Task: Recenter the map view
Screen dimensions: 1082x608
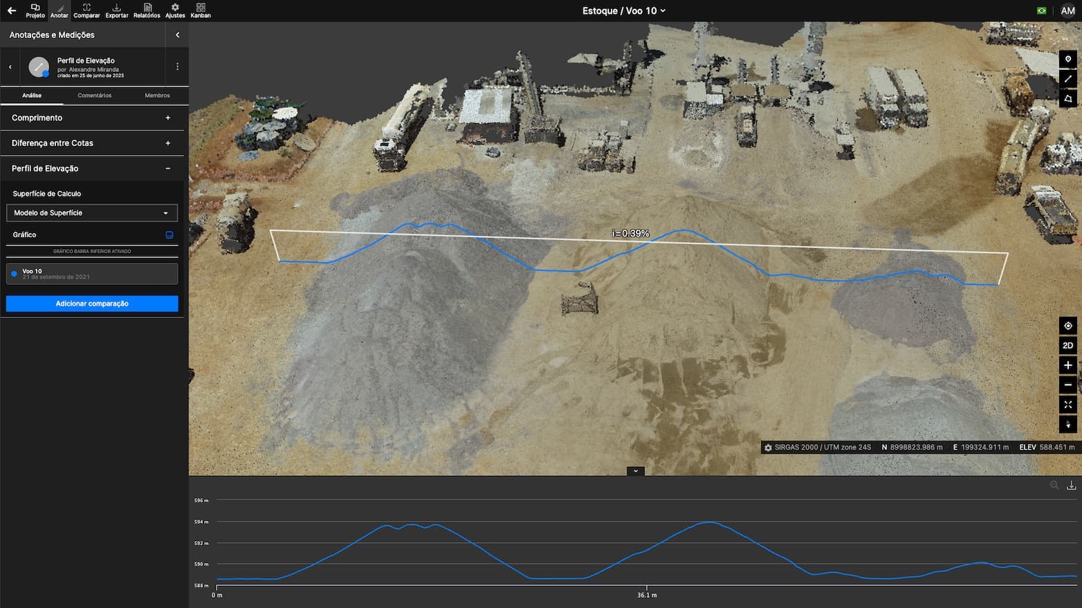Action: 1067,326
